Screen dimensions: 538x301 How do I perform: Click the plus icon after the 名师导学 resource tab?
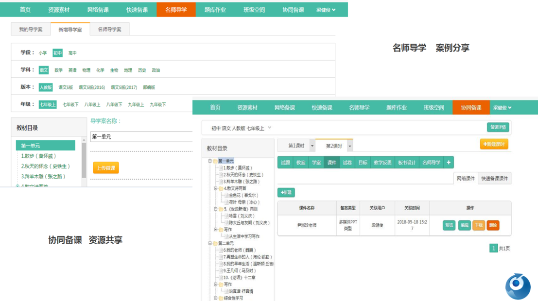click(449, 163)
